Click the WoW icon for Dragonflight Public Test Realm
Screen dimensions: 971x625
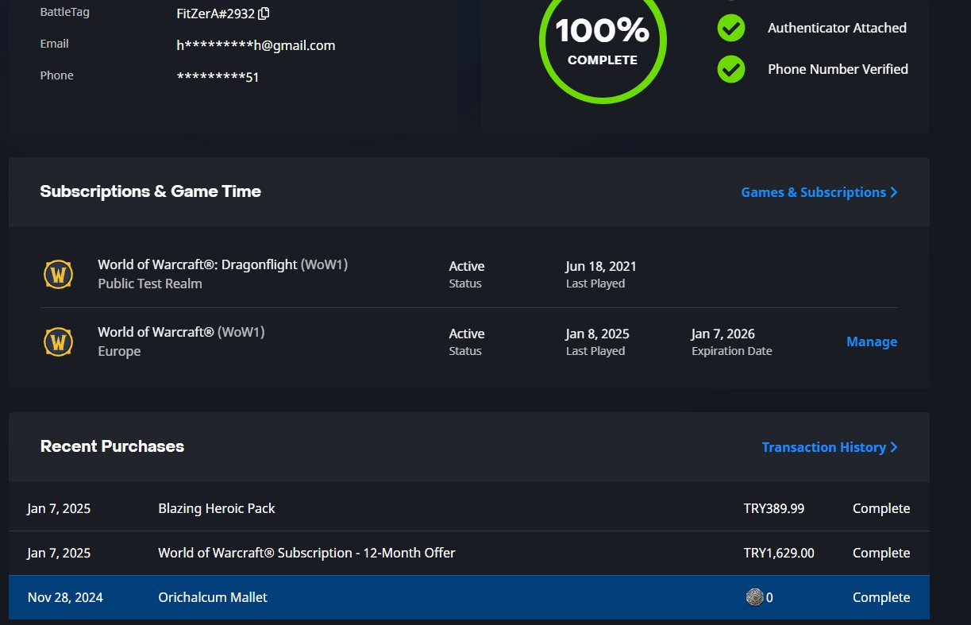(58, 275)
